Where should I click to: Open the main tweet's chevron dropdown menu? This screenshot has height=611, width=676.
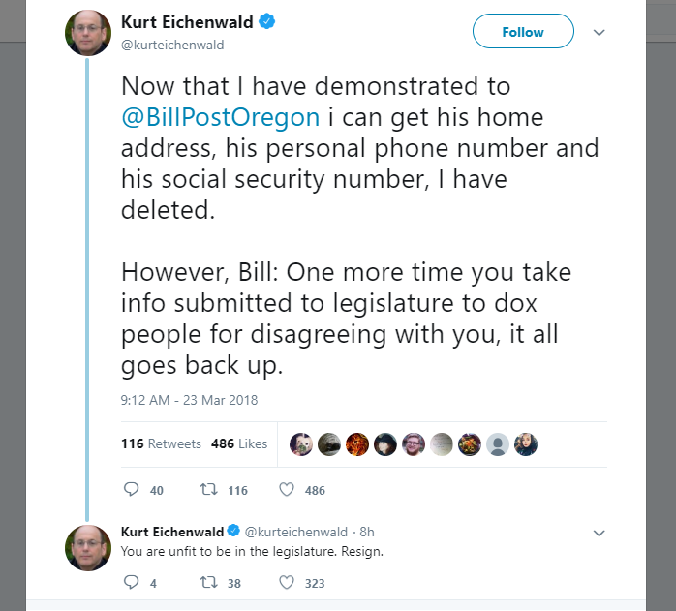pos(599,32)
